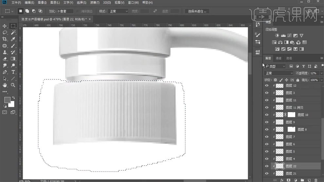Add a Brightness/Contrast adjustment

pos(277,36)
